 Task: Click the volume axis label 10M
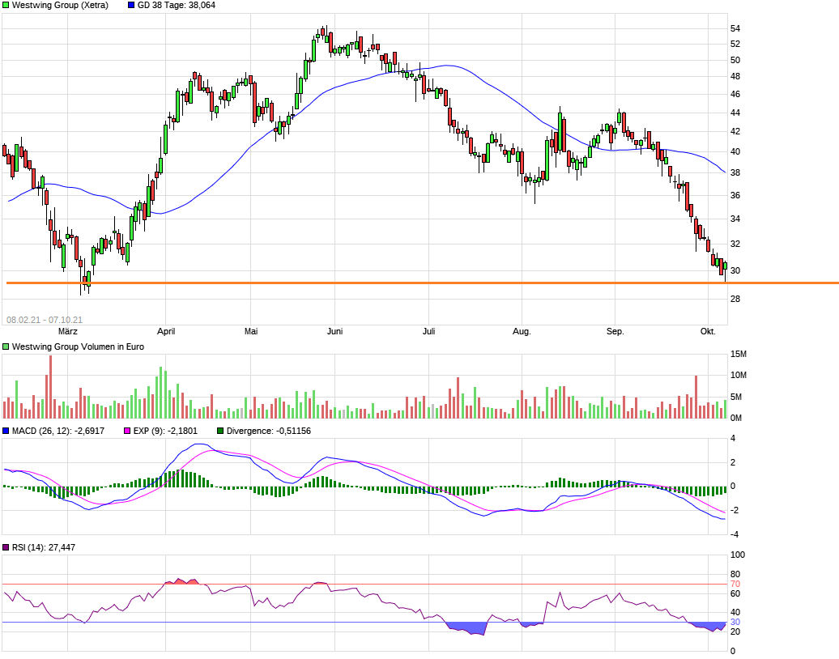point(739,376)
